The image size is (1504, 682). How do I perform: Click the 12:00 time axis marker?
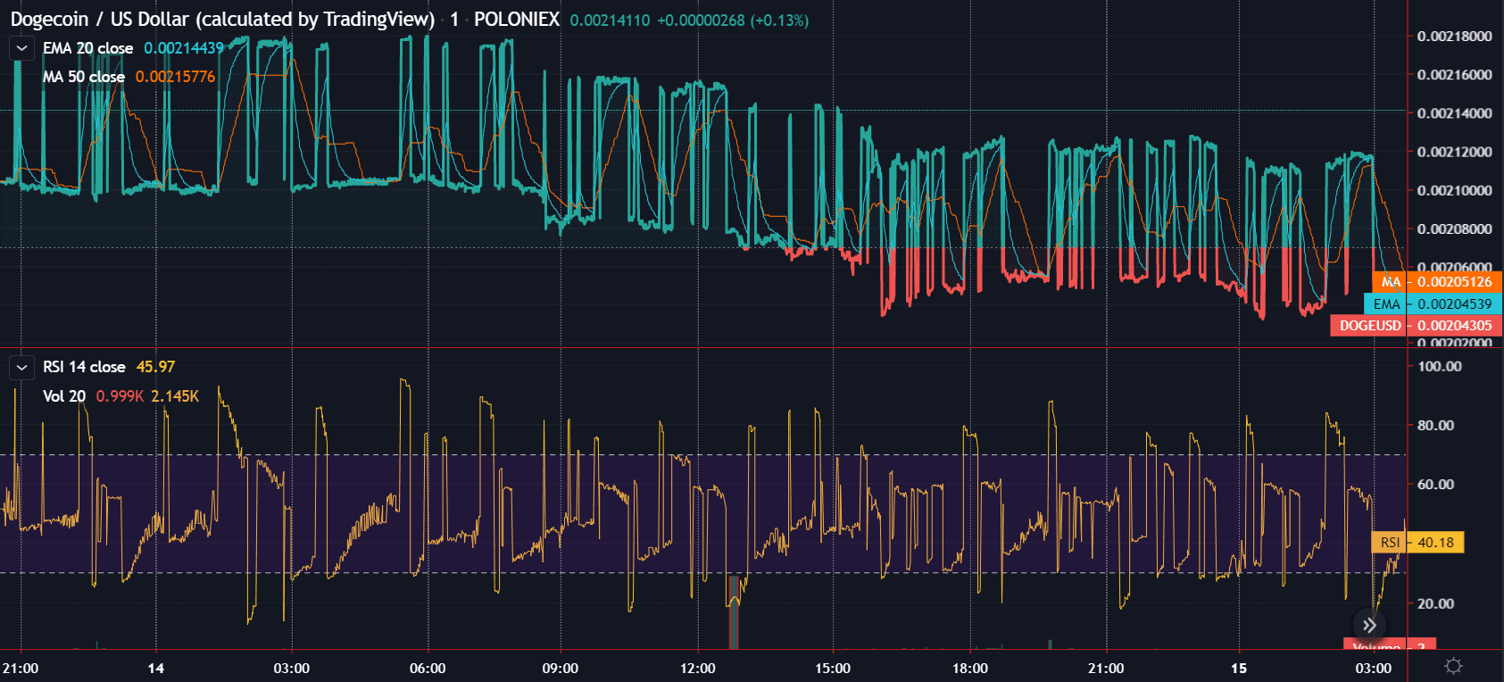697,669
